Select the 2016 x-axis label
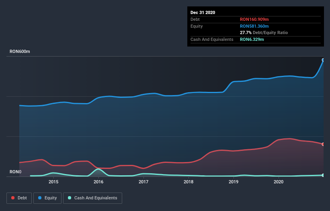This screenshot has width=330, height=211. [98, 182]
